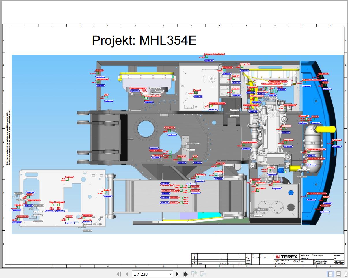Viewport: 348px width, 278px height.
Task: Select the Joystick links red label
Action: click(69, 217)
